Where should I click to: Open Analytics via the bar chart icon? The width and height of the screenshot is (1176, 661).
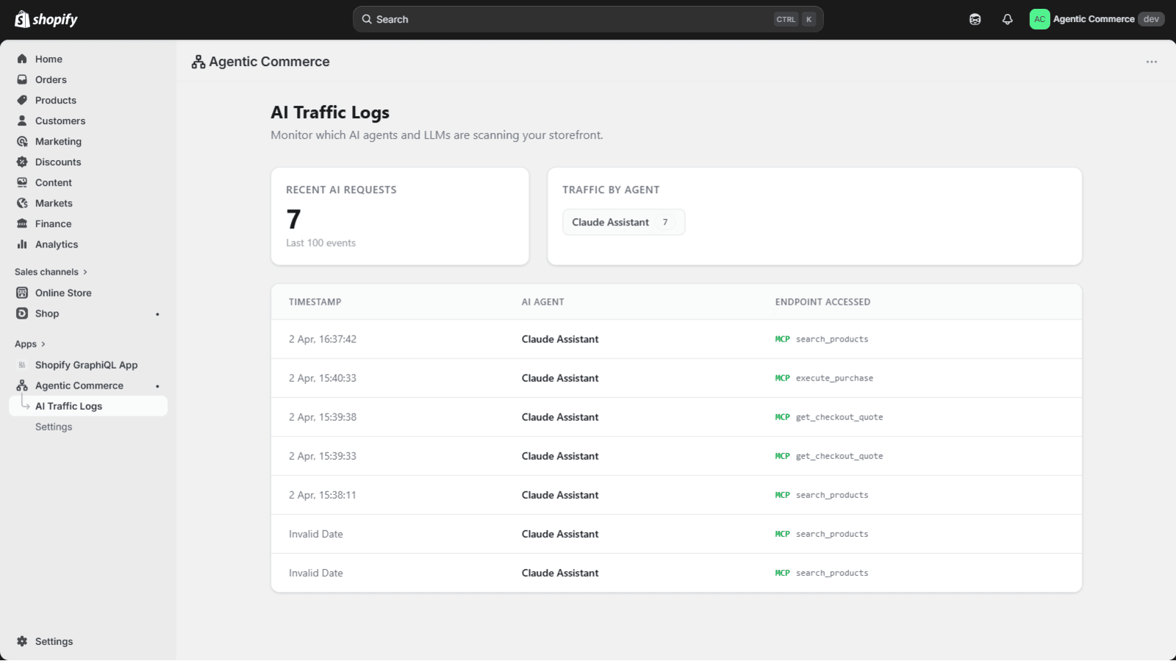pos(22,244)
